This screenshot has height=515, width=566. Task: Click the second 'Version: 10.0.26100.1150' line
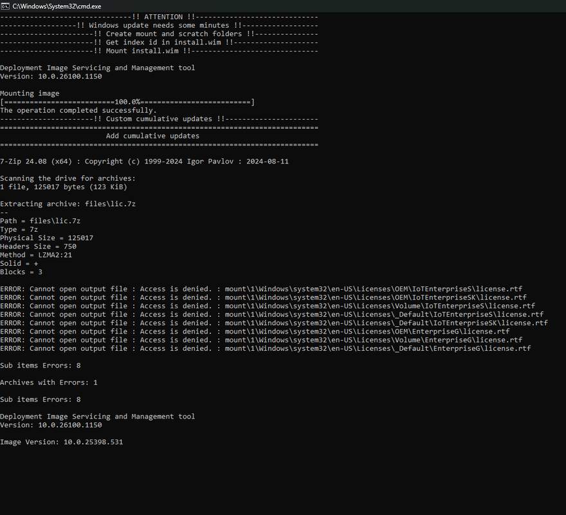(x=51, y=425)
